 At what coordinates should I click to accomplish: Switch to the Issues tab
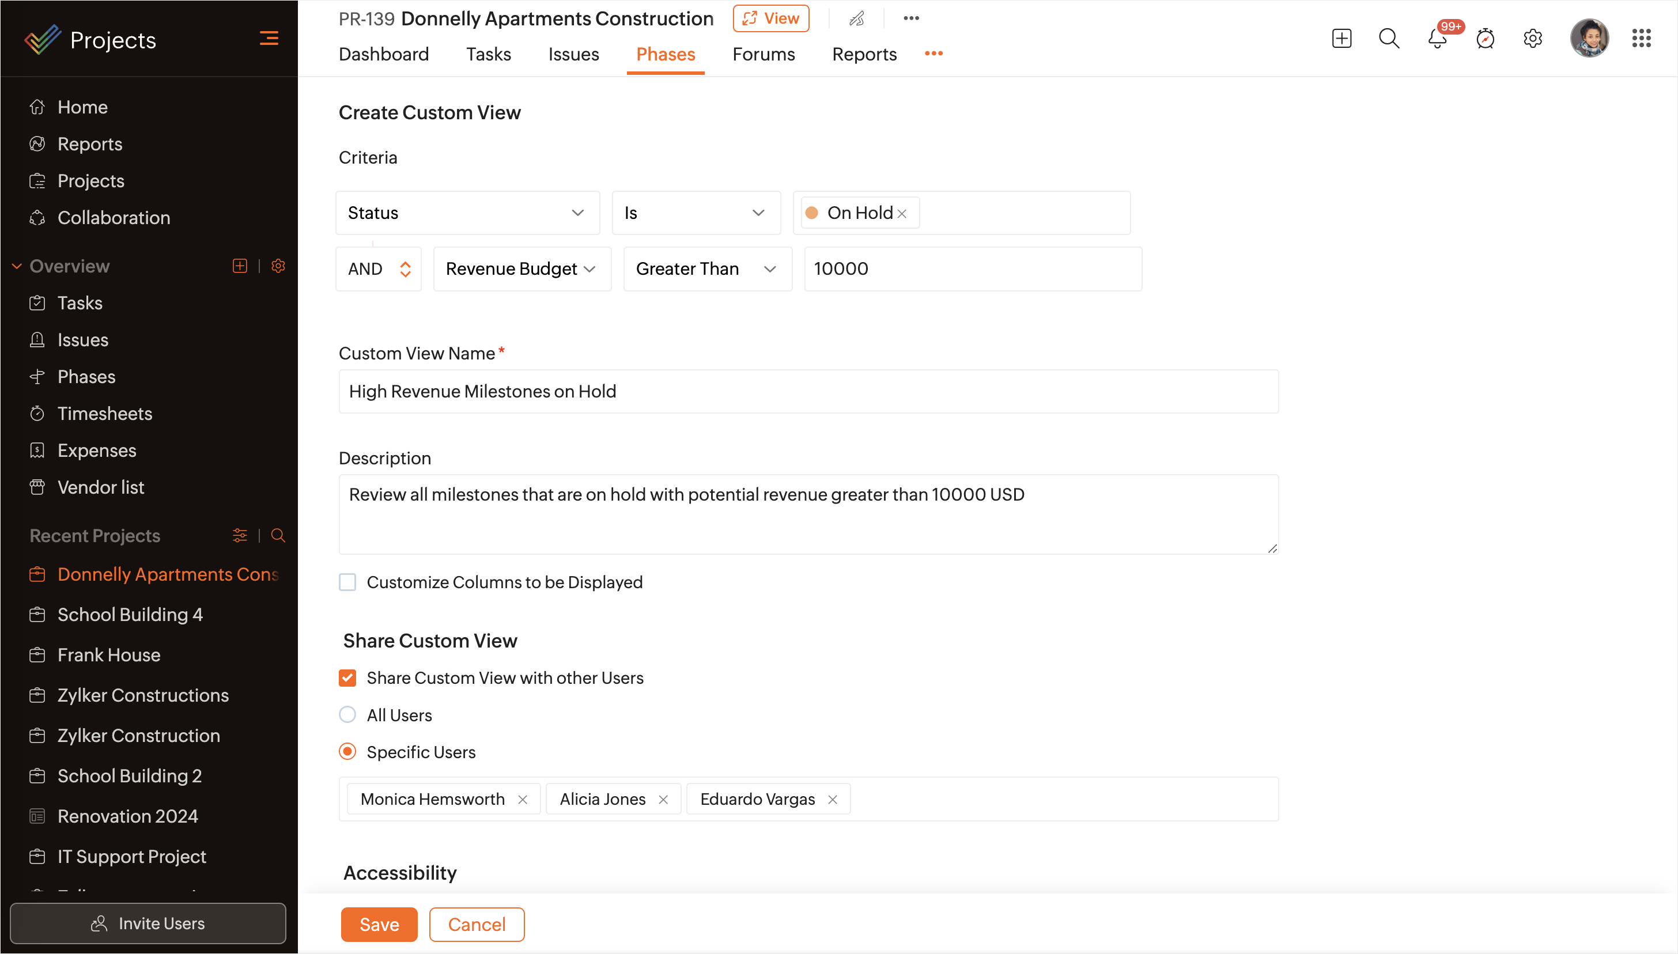[573, 54]
